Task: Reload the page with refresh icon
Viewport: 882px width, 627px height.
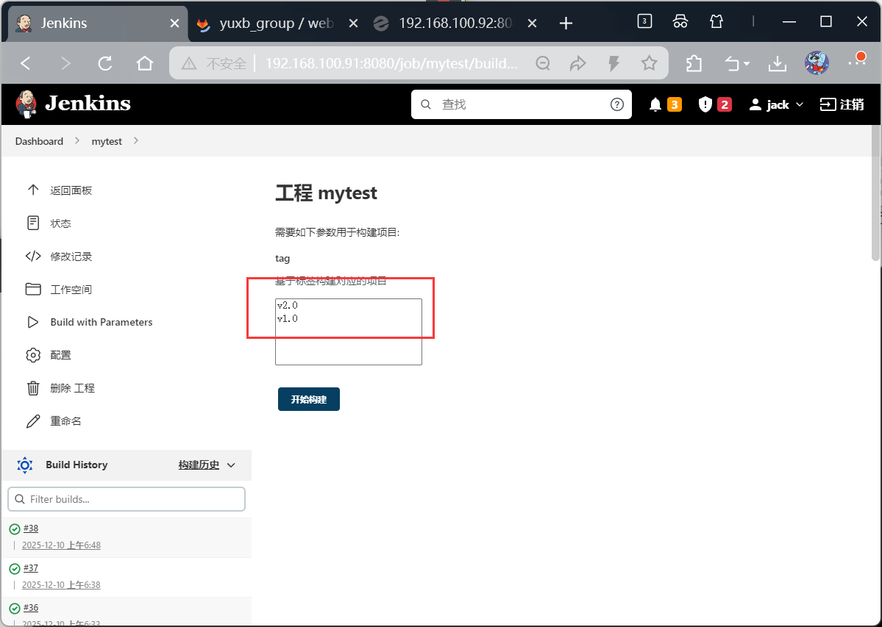Action: (105, 63)
